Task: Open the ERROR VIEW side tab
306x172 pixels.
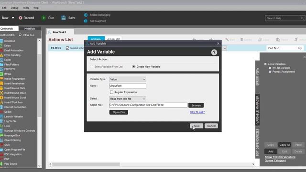Action: [257, 76]
